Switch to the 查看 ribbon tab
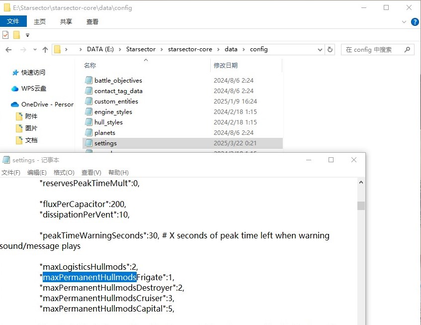421x325 pixels. 92,21
